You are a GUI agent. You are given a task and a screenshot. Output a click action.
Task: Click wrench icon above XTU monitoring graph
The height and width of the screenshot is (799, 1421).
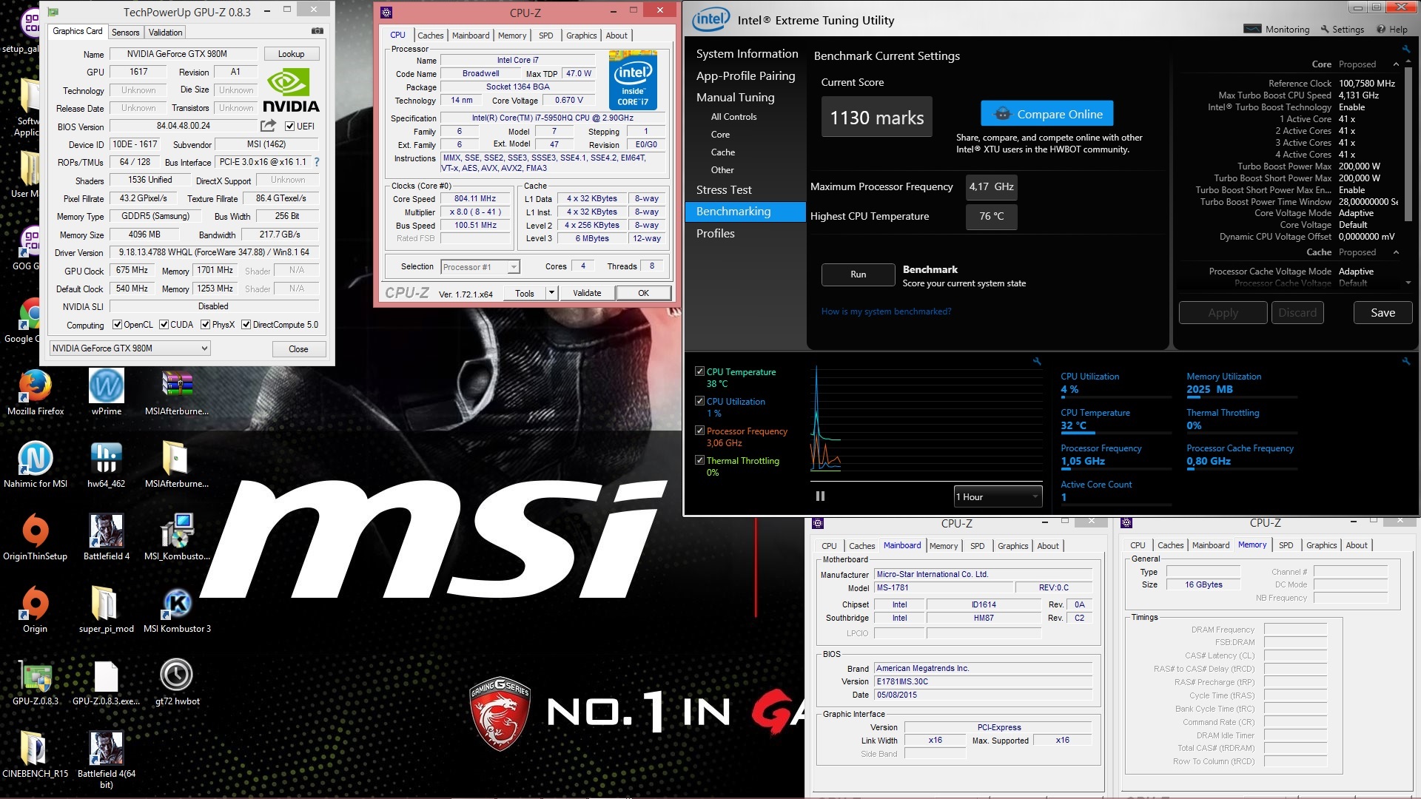pyautogui.click(x=1037, y=361)
